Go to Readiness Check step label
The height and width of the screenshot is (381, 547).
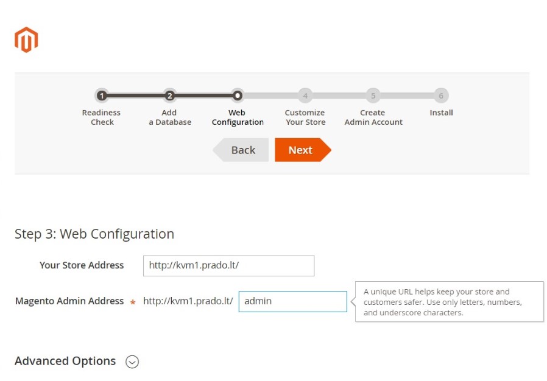(x=102, y=117)
